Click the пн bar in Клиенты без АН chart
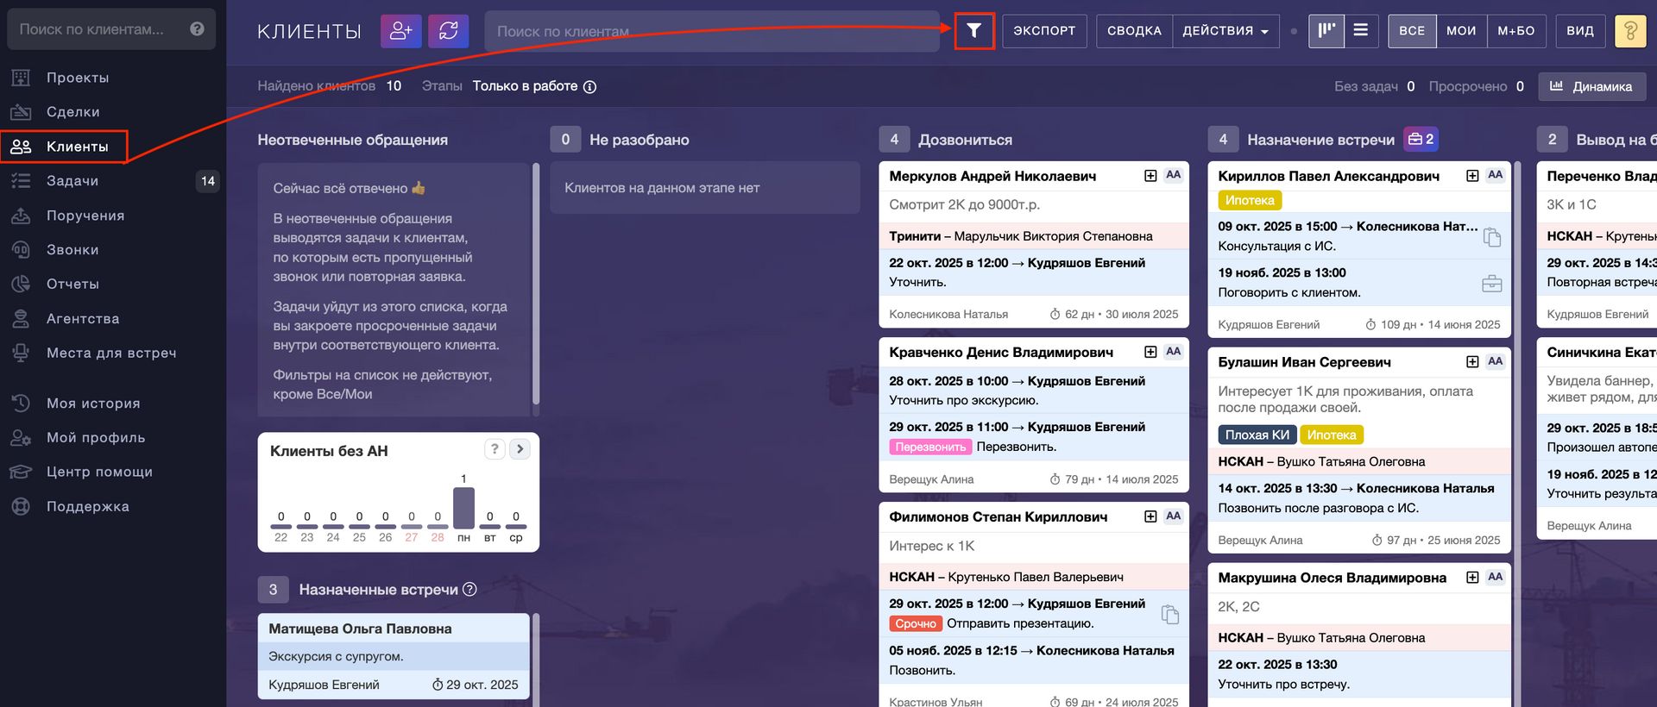1657x707 pixels. pyautogui.click(x=463, y=508)
